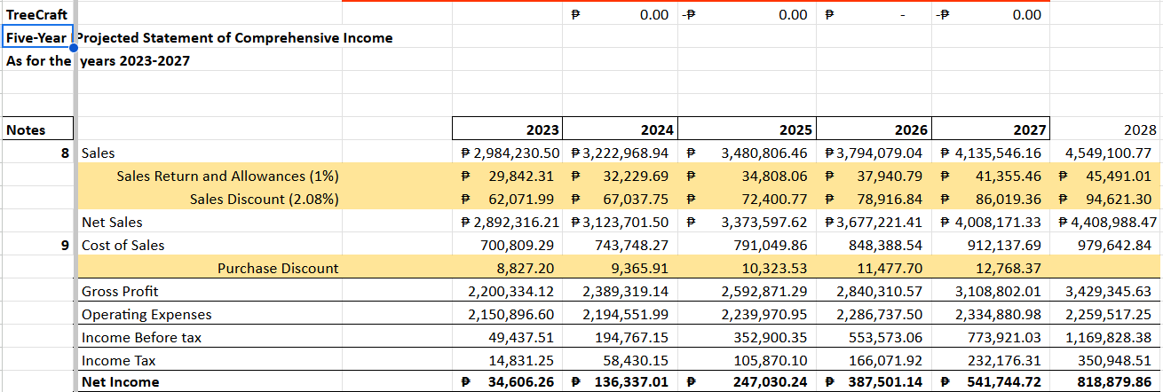Click 2026 Sales value 3,794,079.04

[x=875, y=153]
